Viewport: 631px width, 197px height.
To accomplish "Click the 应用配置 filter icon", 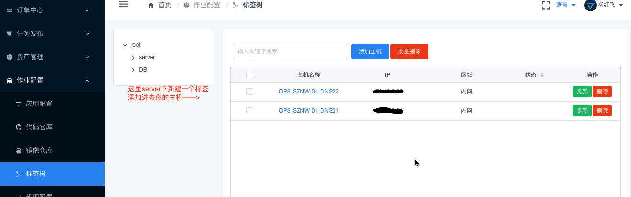I will [19, 104].
